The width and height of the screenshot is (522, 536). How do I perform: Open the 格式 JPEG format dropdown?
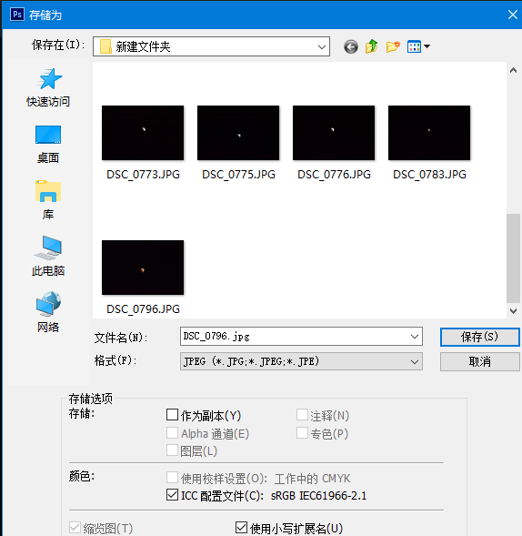coord(301,361)
